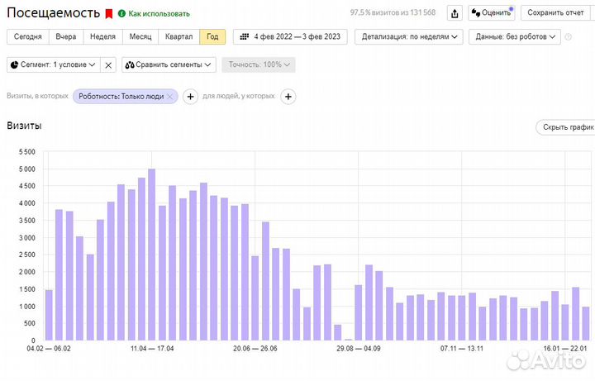
Task: Click the X to clear segment
Action: tap(108, 64)
